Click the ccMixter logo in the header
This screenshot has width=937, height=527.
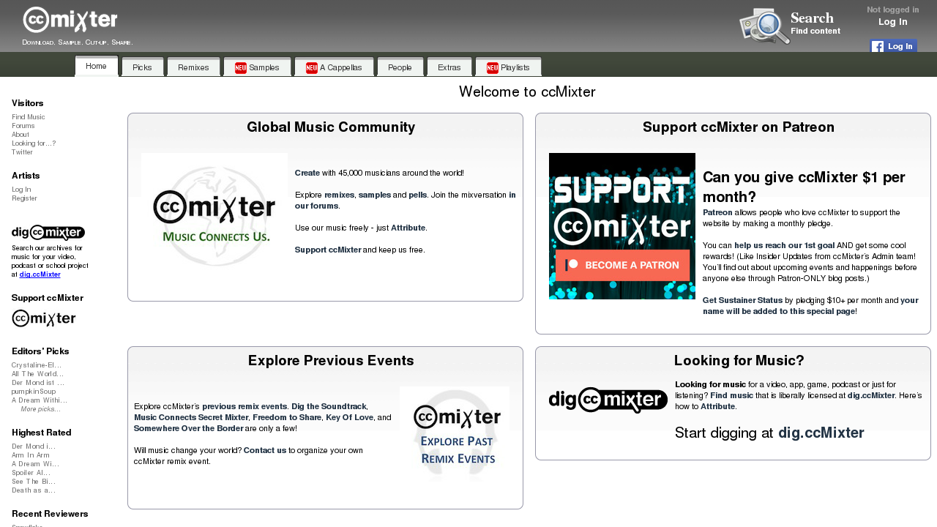tap(70, 20)
